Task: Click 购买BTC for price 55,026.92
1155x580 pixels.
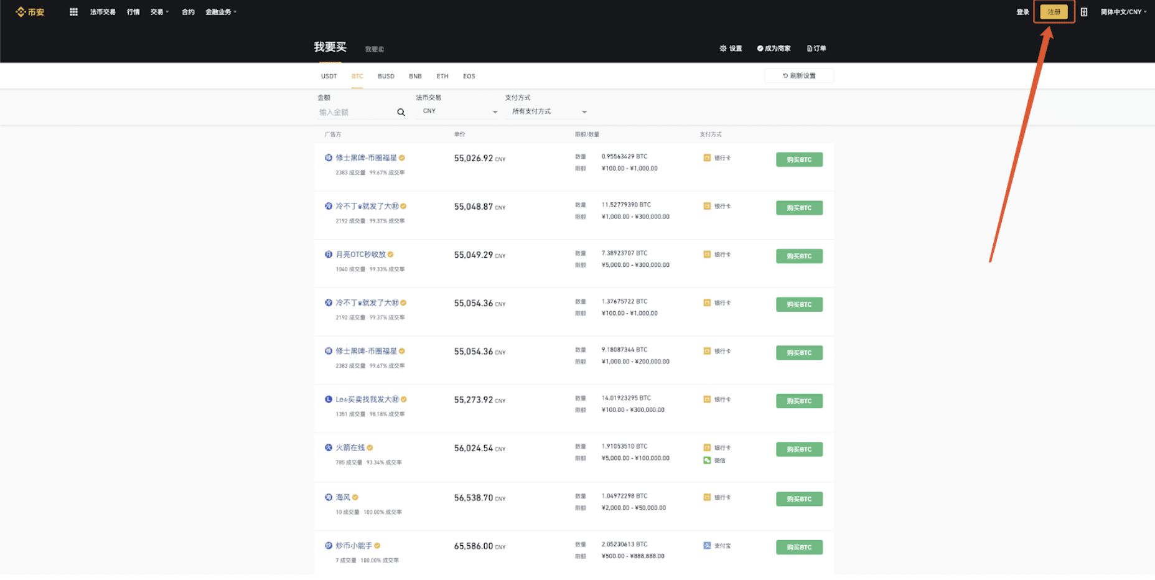Action: (799, 160)
